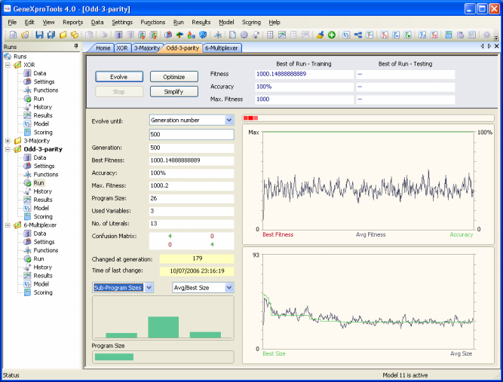Click the Save floppy disk icon

tap(39, 35)
